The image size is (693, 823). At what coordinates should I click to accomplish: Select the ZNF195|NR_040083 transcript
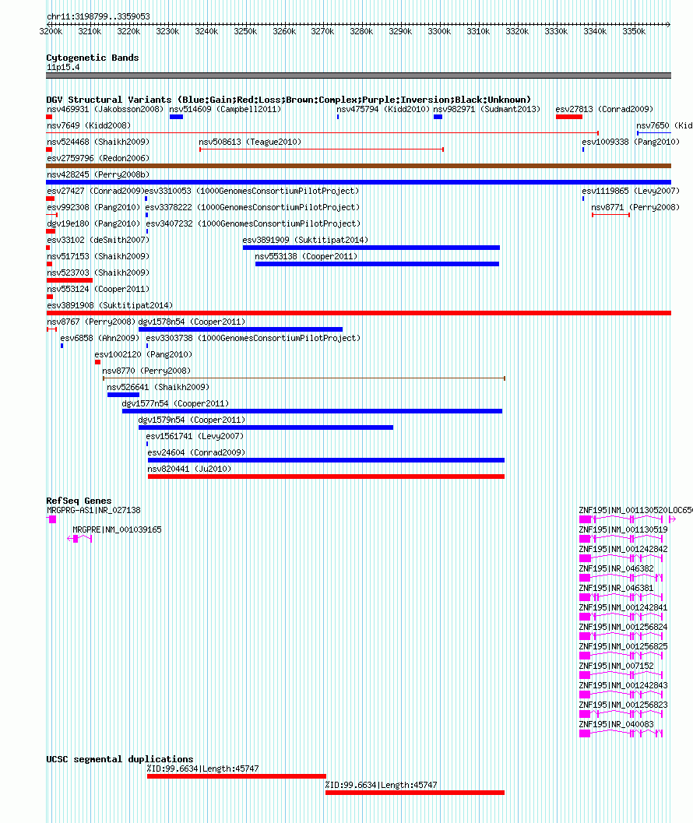click(x=621, y=733)
